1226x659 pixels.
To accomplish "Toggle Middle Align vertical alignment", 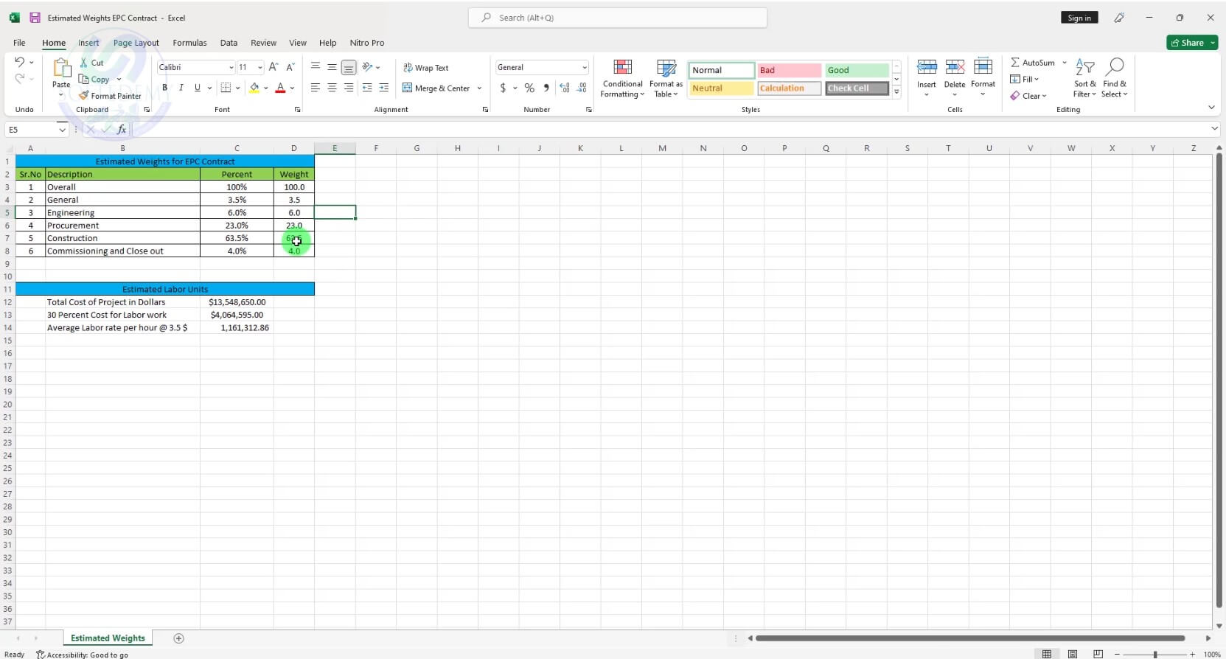I will [332, 67].
